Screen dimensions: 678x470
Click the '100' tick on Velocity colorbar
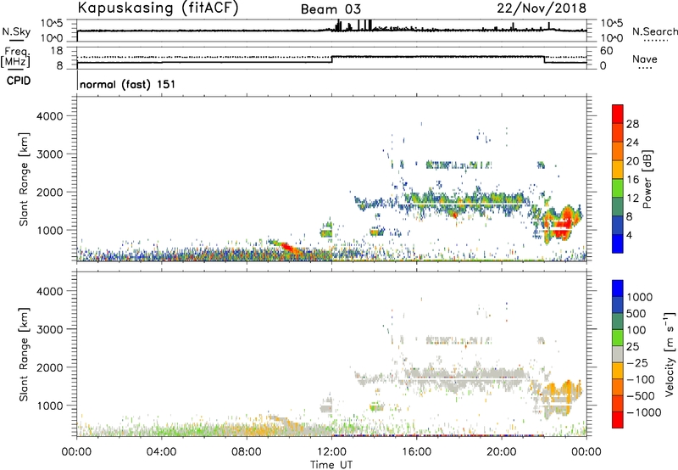(636, 330)
